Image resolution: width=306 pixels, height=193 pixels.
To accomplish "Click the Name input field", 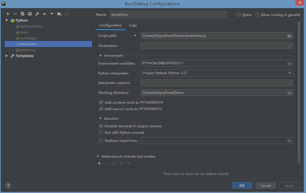I will [x=168, y=15].
